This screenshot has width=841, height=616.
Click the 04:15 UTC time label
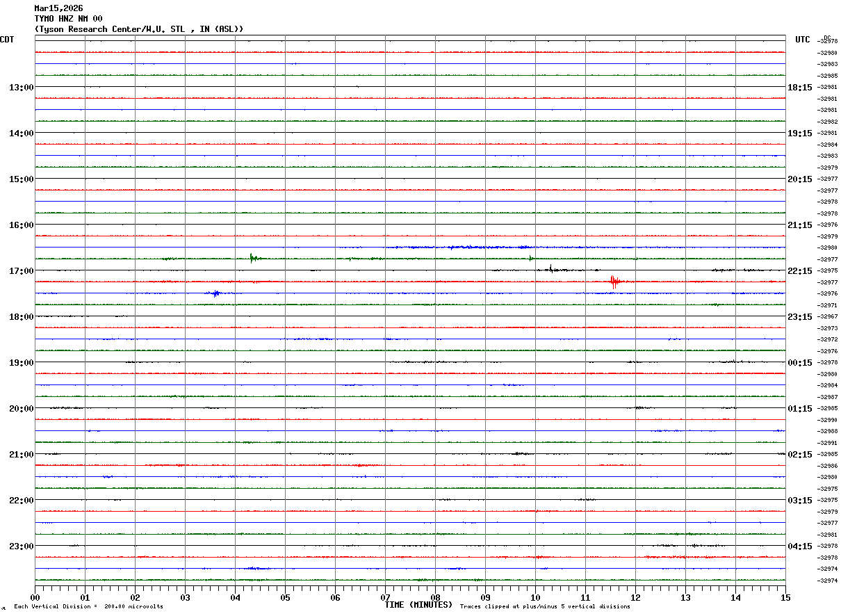[x=800, y=546]
